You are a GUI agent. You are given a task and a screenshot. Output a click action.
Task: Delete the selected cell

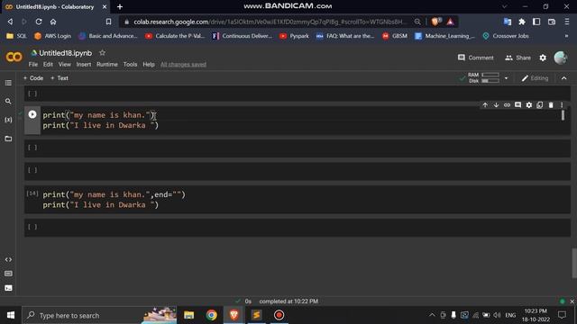(x=551, y=105)
